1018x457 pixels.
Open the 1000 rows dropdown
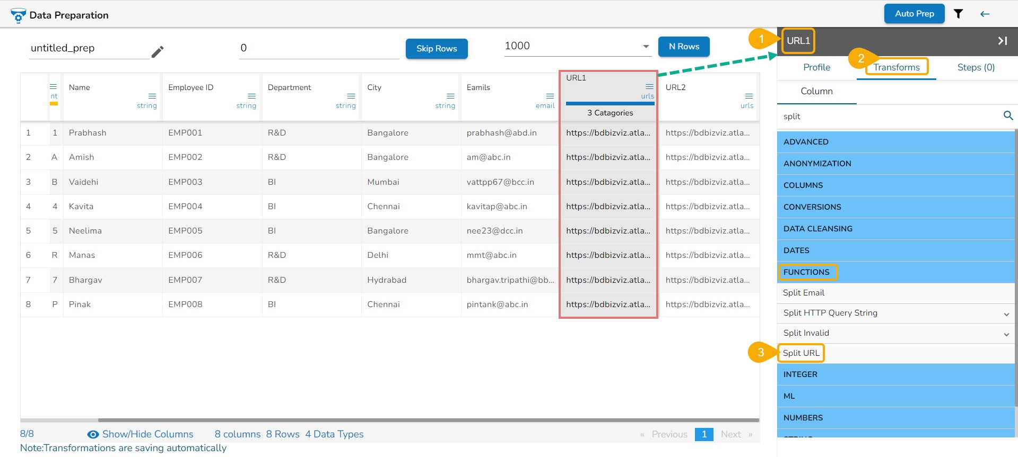(646, 47)
